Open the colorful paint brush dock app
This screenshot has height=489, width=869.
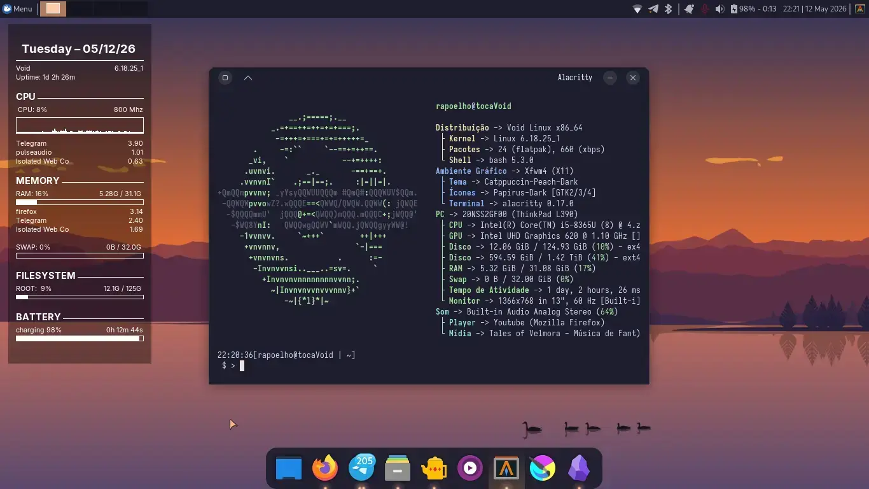pyautogui.click(x=543, y=469)
